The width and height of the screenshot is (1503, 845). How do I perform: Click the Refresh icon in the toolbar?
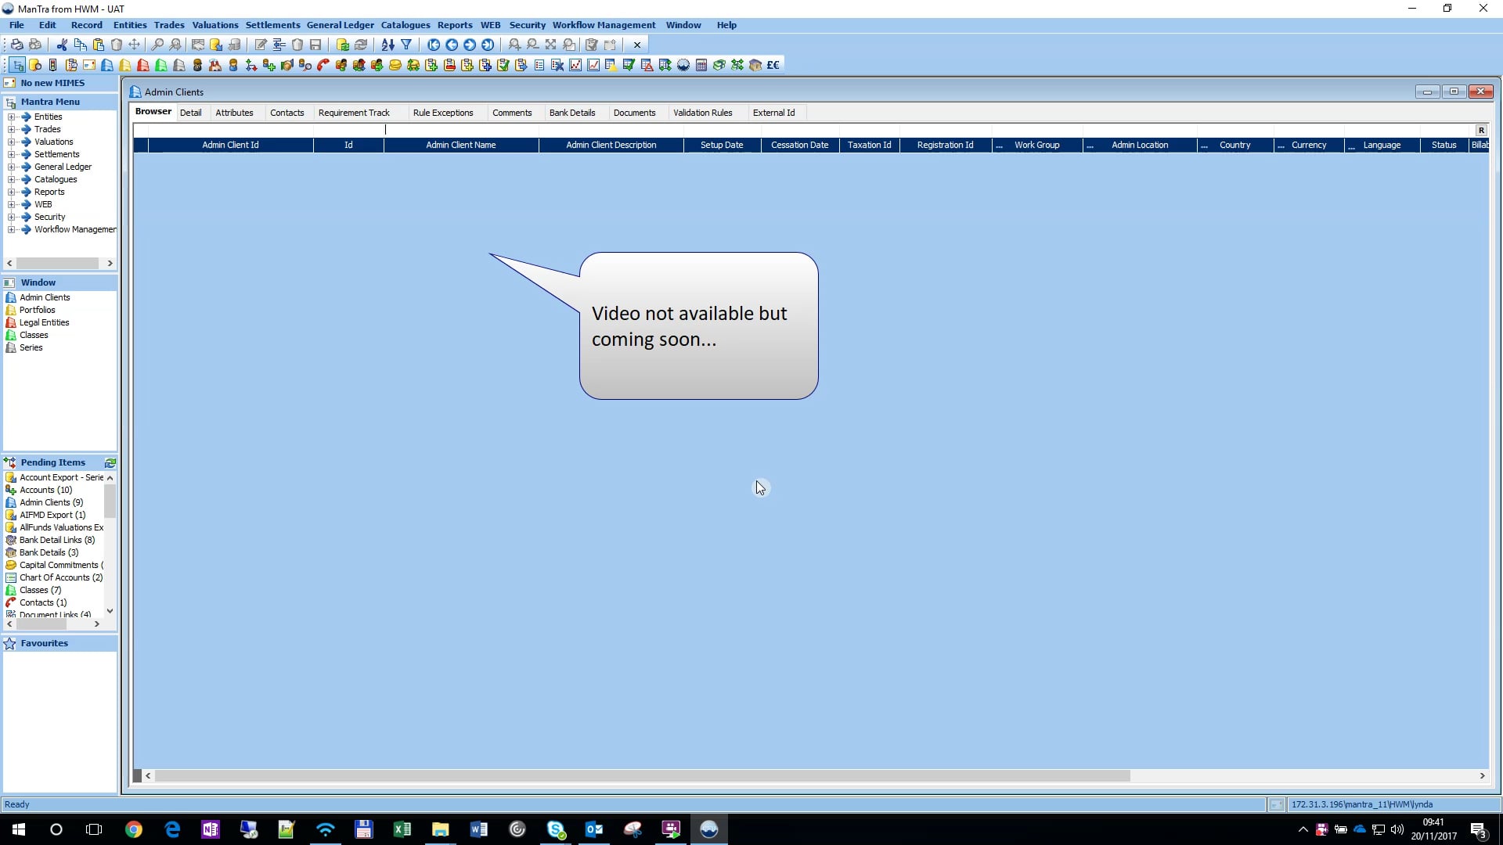tap(361, 45)
